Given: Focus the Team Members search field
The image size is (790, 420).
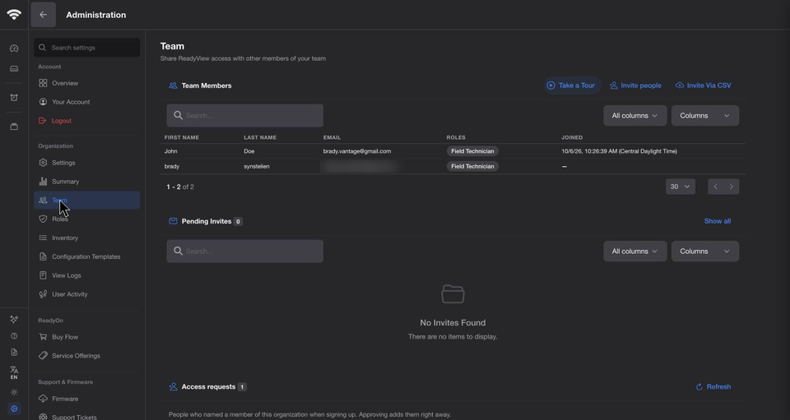Looking at the screenshot, I should pos(245,116).
